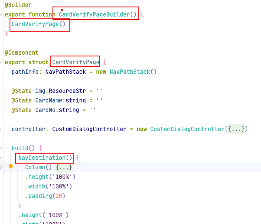Expand the folded controller line gutter arrow
This screenshot has height=224, width=261.
[x=1, y=129]
